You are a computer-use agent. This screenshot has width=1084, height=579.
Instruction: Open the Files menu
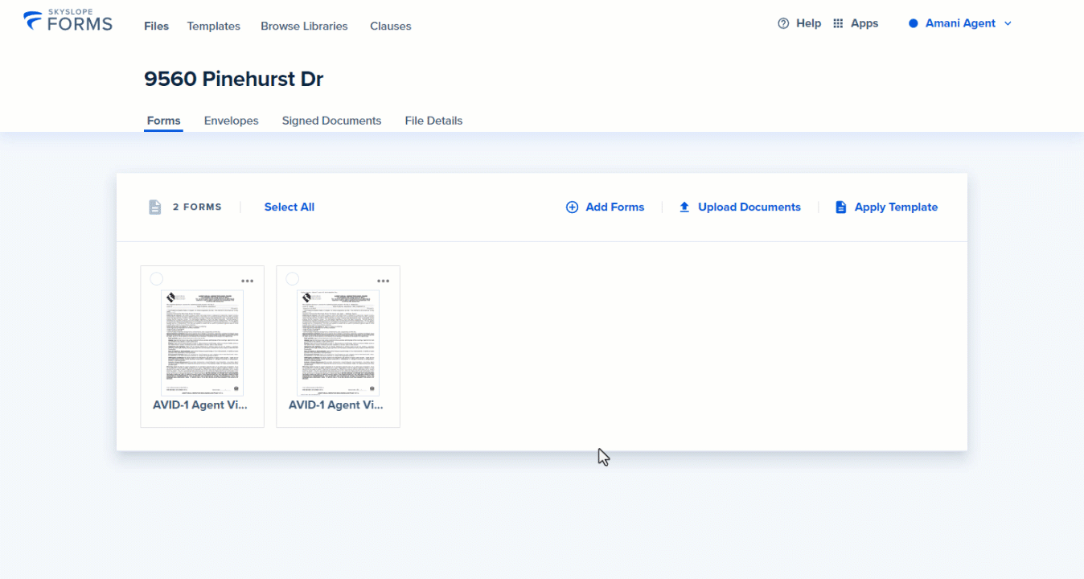tap(157, 26)
